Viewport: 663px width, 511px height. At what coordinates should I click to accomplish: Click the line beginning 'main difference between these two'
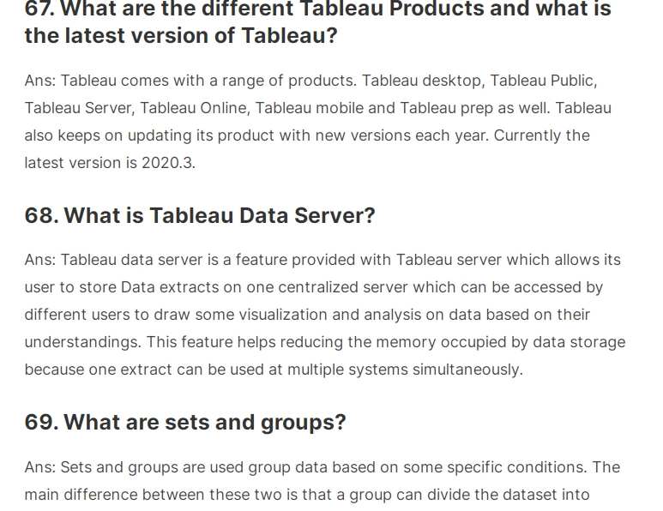(x=306, y=495)
